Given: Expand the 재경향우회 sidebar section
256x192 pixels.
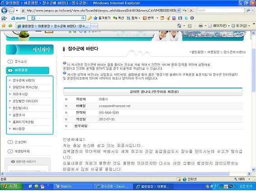Looking at the screenshot, I should [19, 151].
